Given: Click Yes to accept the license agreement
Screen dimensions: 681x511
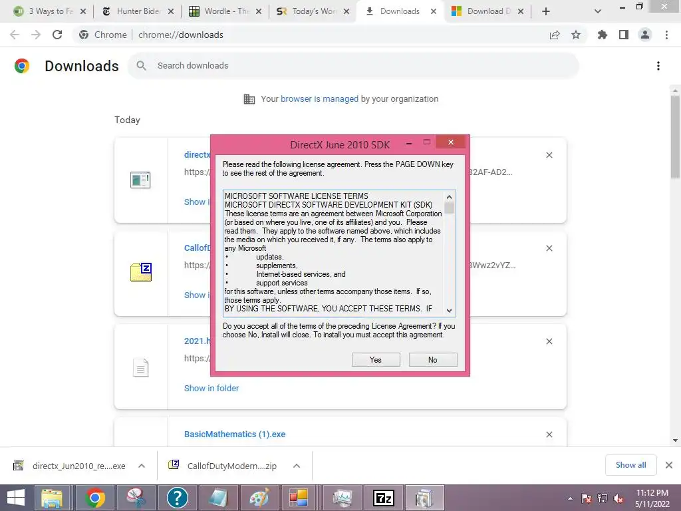Looking at the screenshot, I should (x=376, y=360).
